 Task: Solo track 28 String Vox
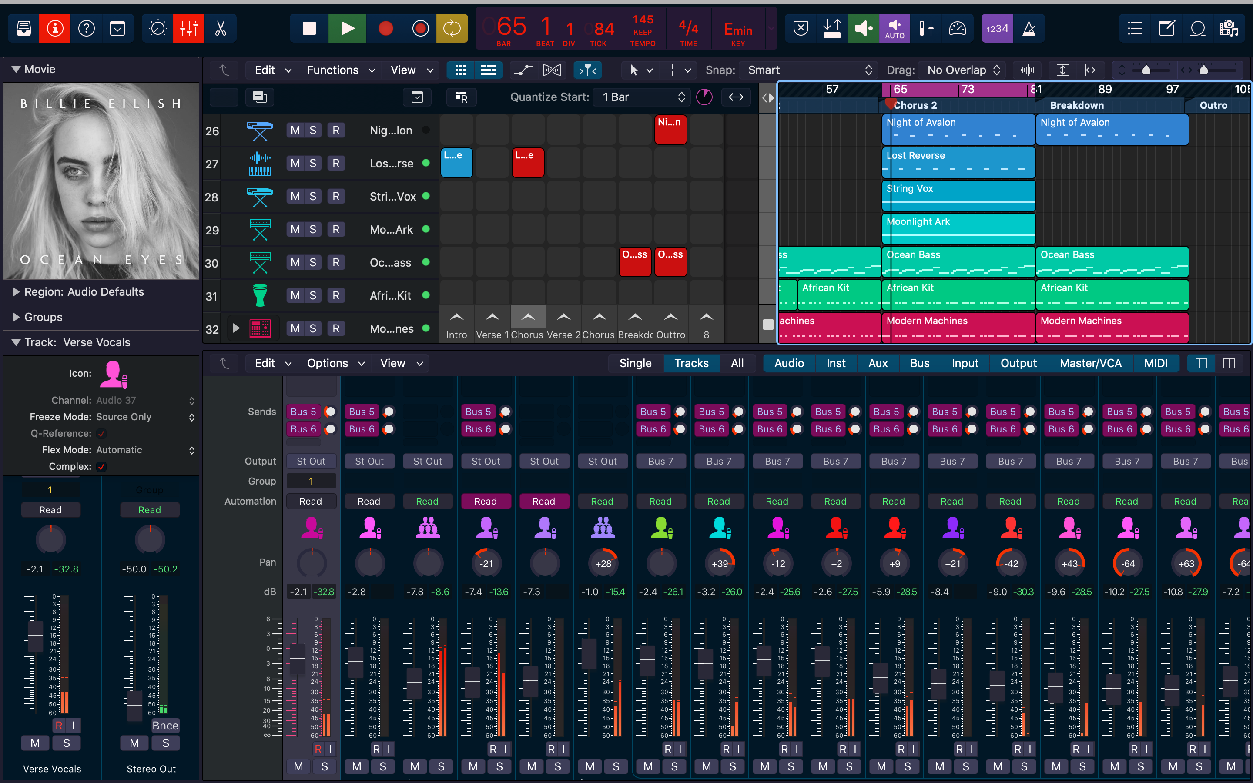coord(313,196)
